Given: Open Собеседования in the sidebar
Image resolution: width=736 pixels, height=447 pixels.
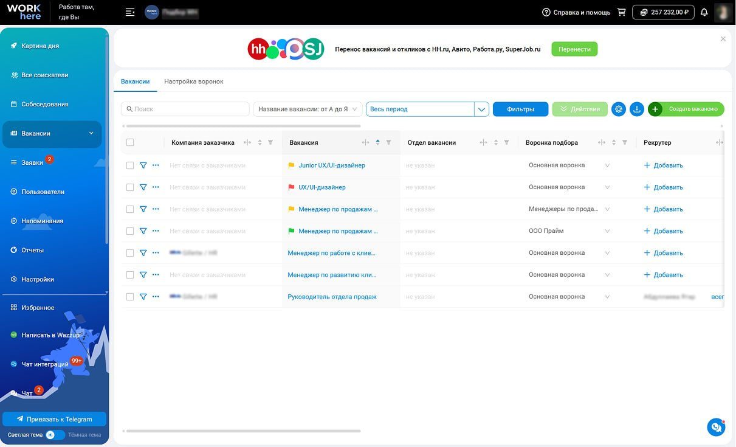Looking at the screenshot, I should [45, 104].
